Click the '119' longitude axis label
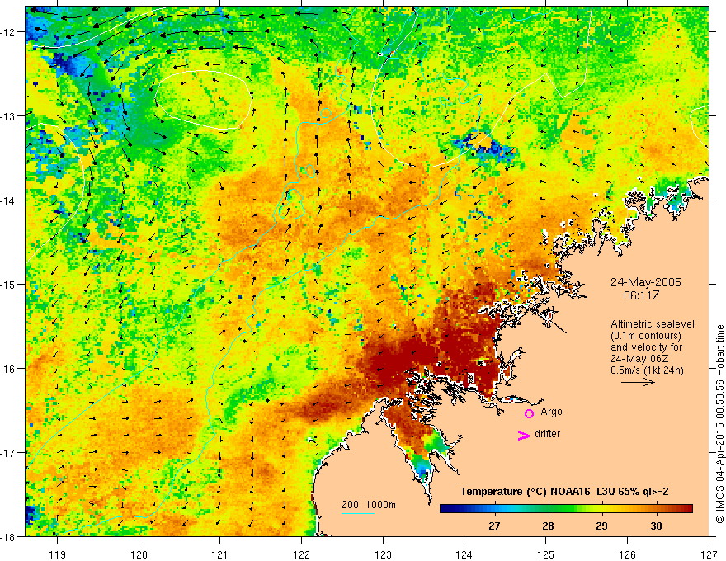 pos(57,554)
